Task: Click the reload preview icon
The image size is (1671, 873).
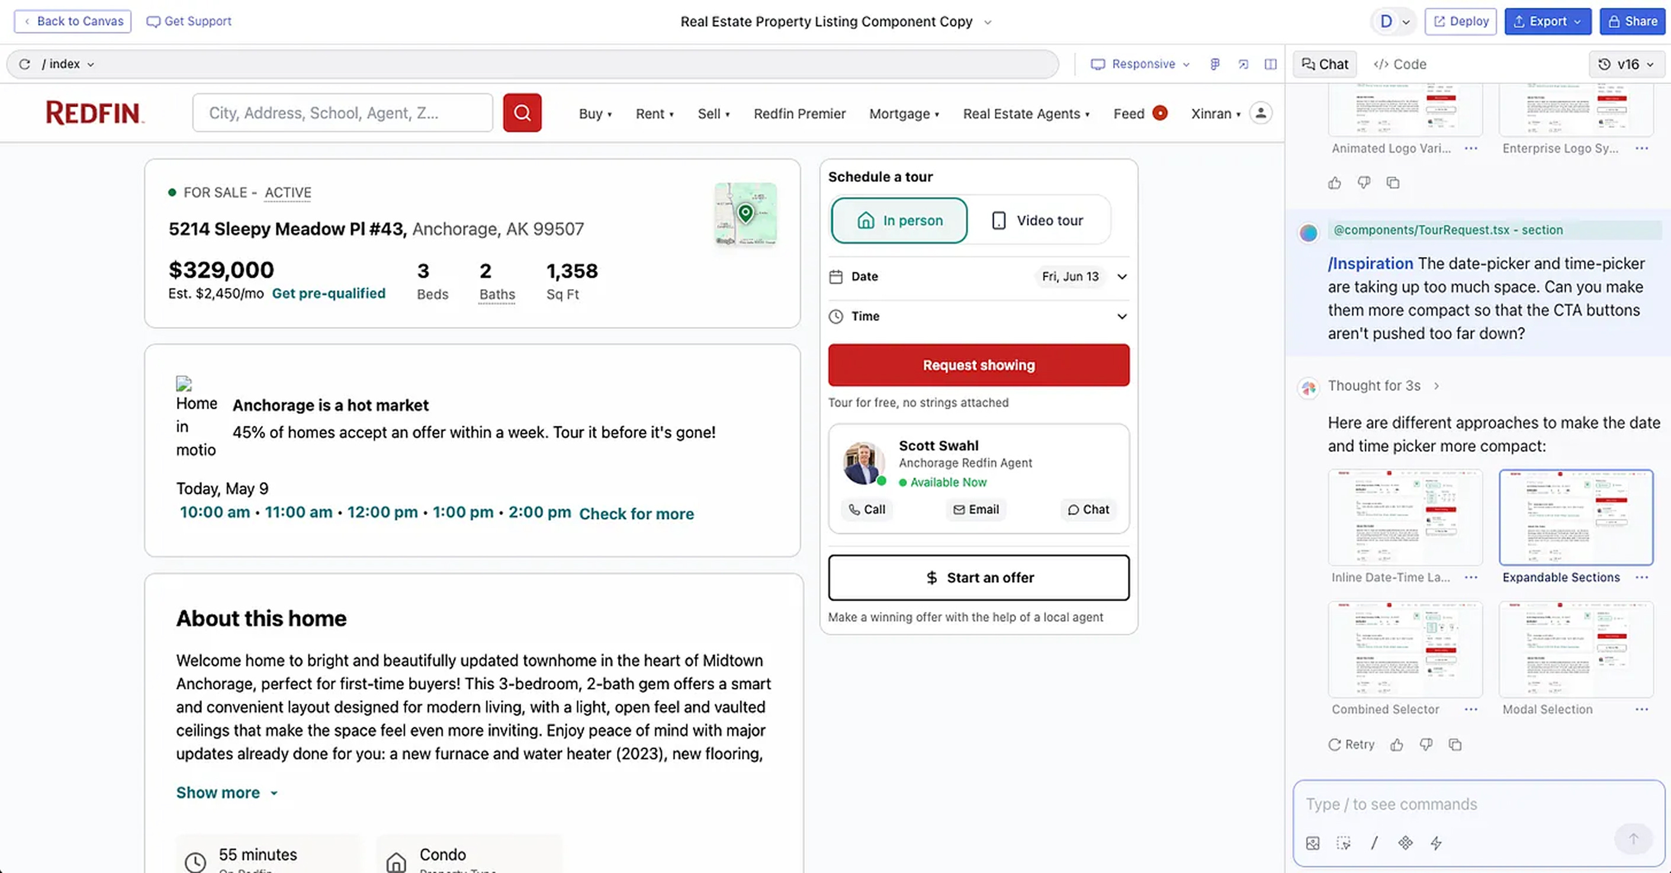Action: [x=25, y=63]
